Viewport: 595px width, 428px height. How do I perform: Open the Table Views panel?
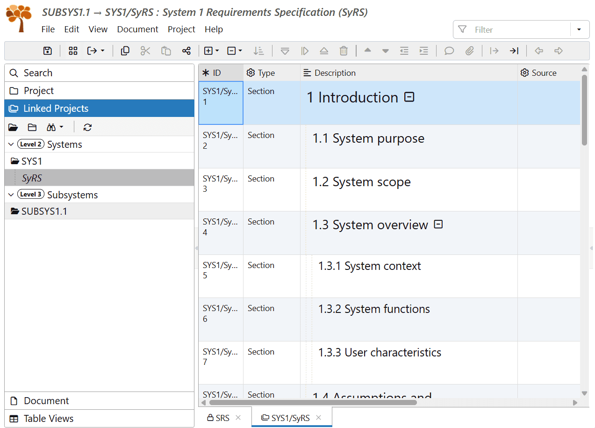[x=99, y=419]
